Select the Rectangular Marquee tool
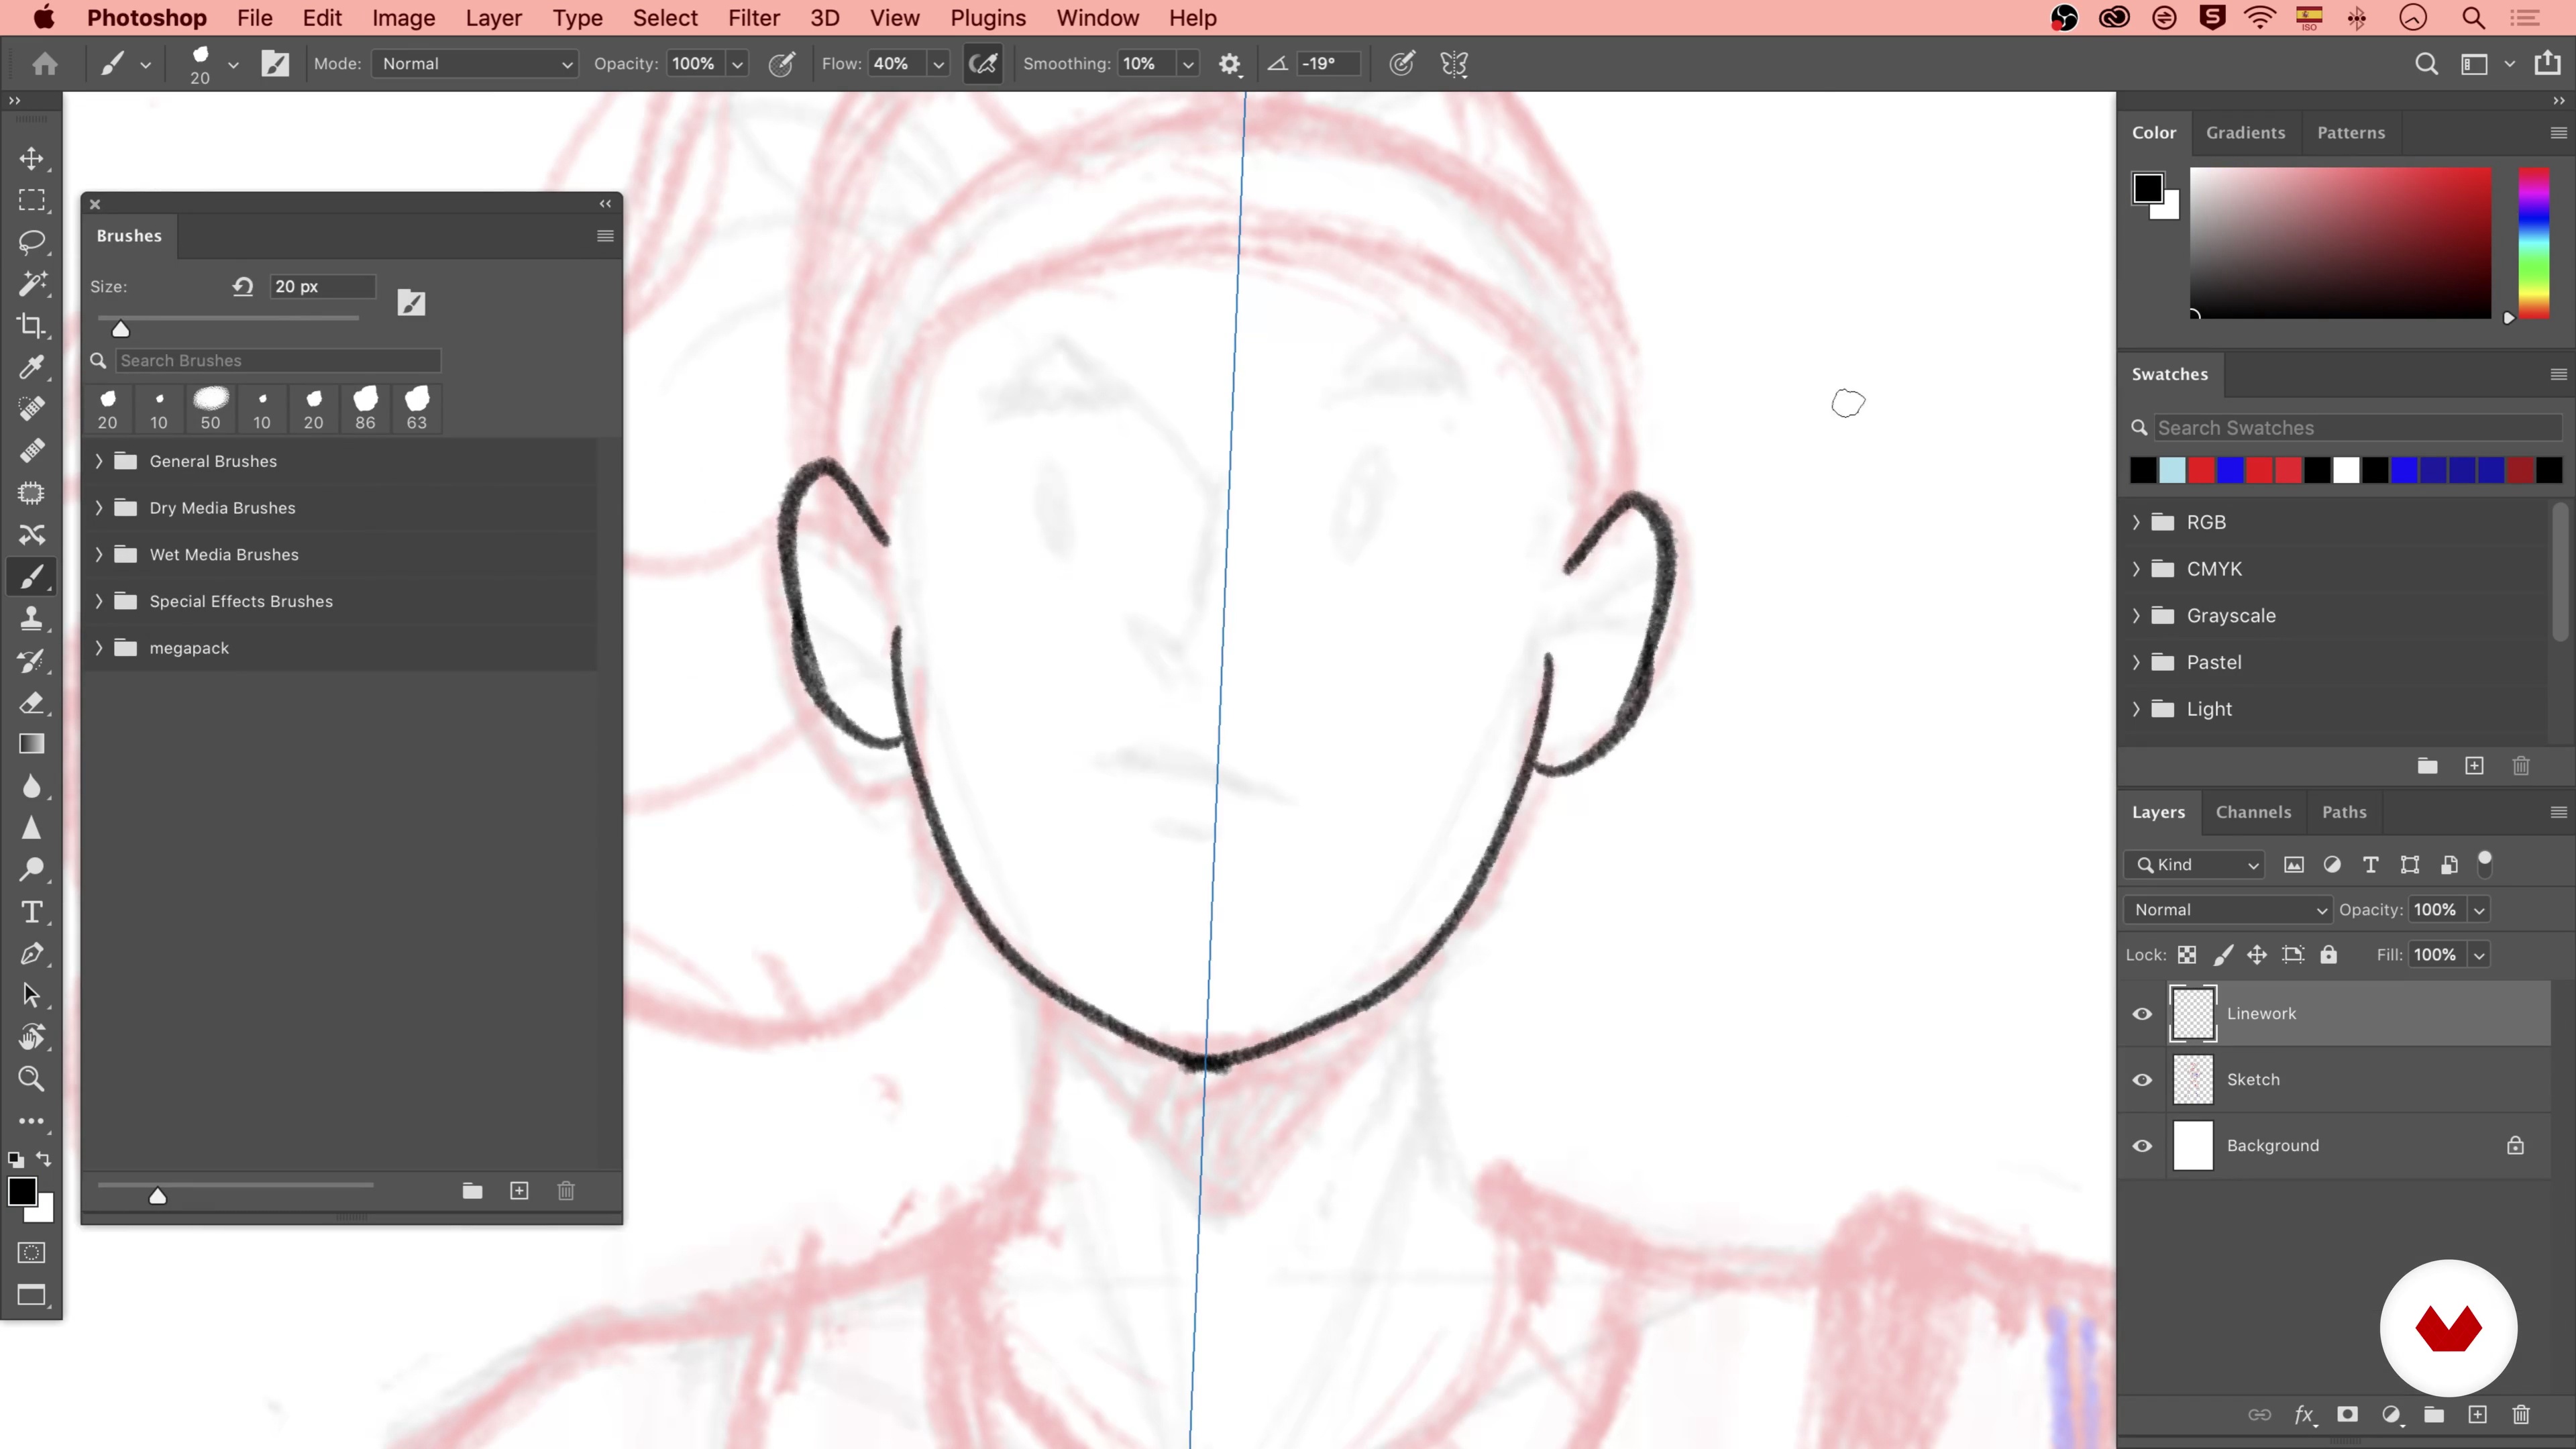Viewport: 2576px width, 1449px height. (x=32, y=200)
